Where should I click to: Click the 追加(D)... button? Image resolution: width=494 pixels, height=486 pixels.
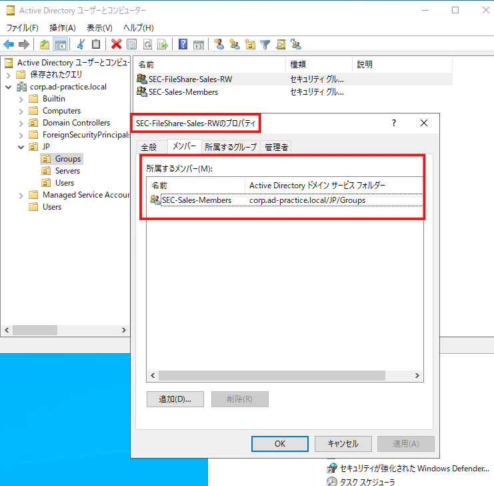pos(175,399)
